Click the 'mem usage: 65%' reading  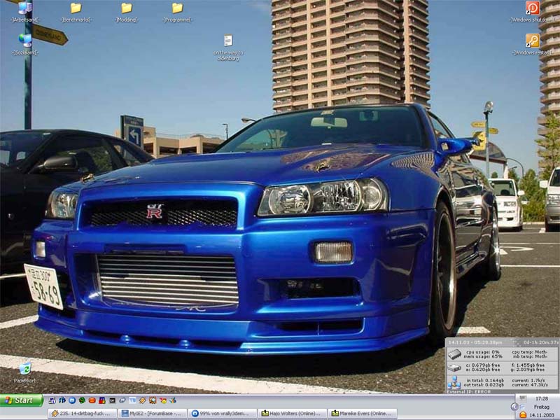(483, 356)
